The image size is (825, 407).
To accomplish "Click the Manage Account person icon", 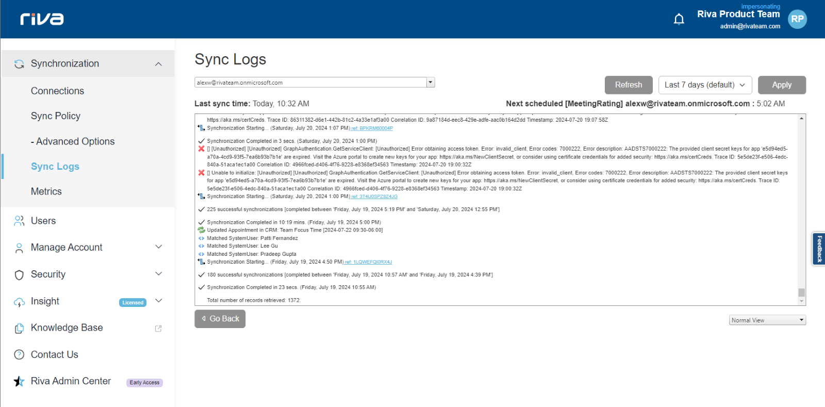I will (x=19, y=248).
